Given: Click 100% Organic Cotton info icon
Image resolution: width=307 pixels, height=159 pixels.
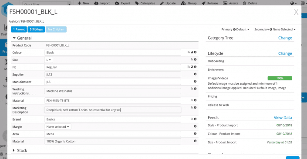Looking at the screenshot, I should coord(195,141).
